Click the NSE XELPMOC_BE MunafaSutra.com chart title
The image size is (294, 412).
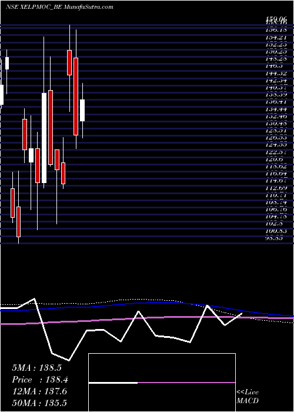point(59,7)
